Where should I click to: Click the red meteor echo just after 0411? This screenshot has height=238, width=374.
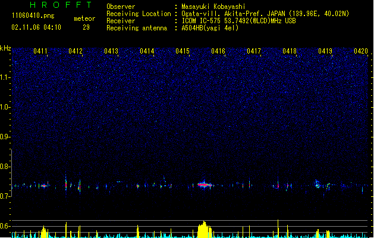pyautogui.click(x=43, y=186)
